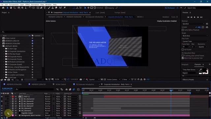Open the Preview Resolution Quarter dropdown
The height and width of the screenshot is (119, 211).
coord(203,47)
